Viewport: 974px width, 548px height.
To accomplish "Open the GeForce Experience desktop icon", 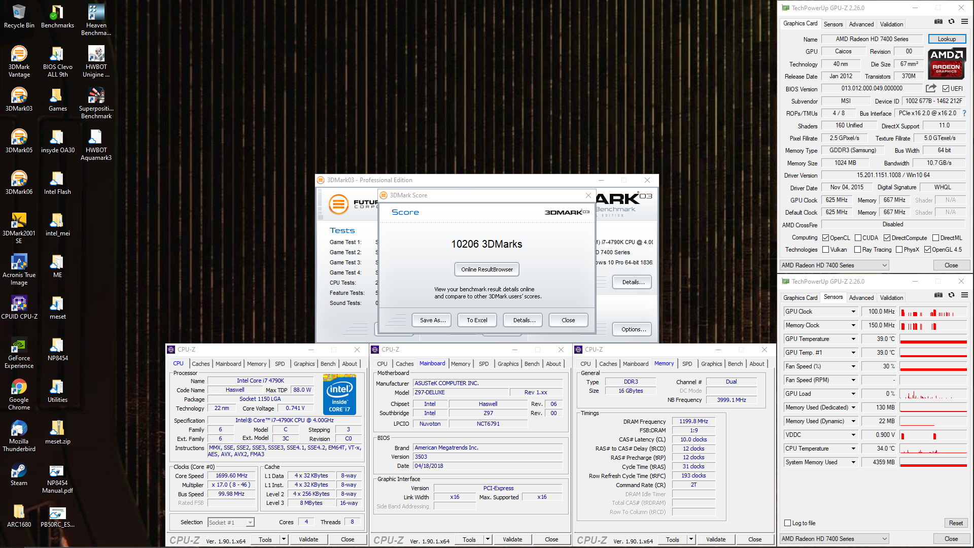I will click(19, 353).
